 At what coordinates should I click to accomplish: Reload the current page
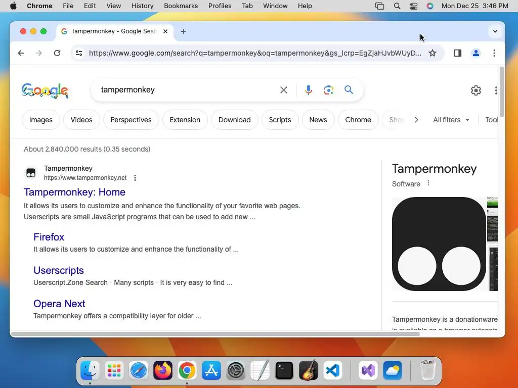pos(57,53)
